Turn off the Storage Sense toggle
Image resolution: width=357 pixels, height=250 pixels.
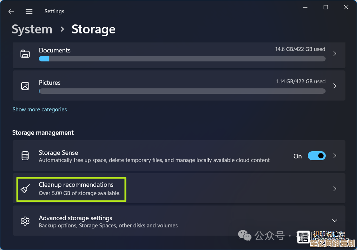(x=316, y=156)
